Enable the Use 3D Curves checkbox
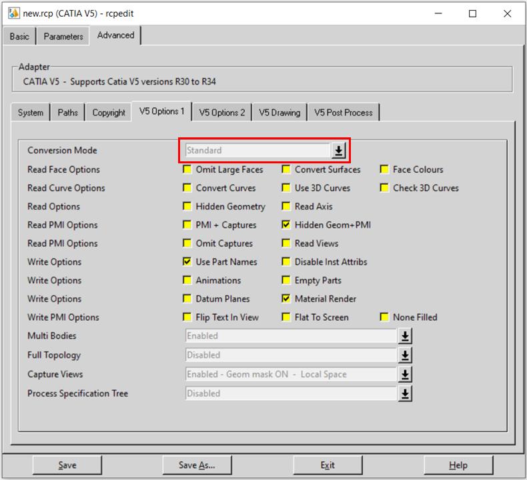The height and width of the screenshot is (480, 527). (286, 187)
